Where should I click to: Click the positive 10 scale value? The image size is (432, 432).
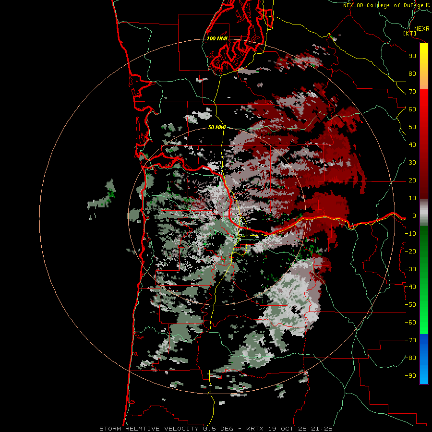pyautogui.click(x=412, y=198)
